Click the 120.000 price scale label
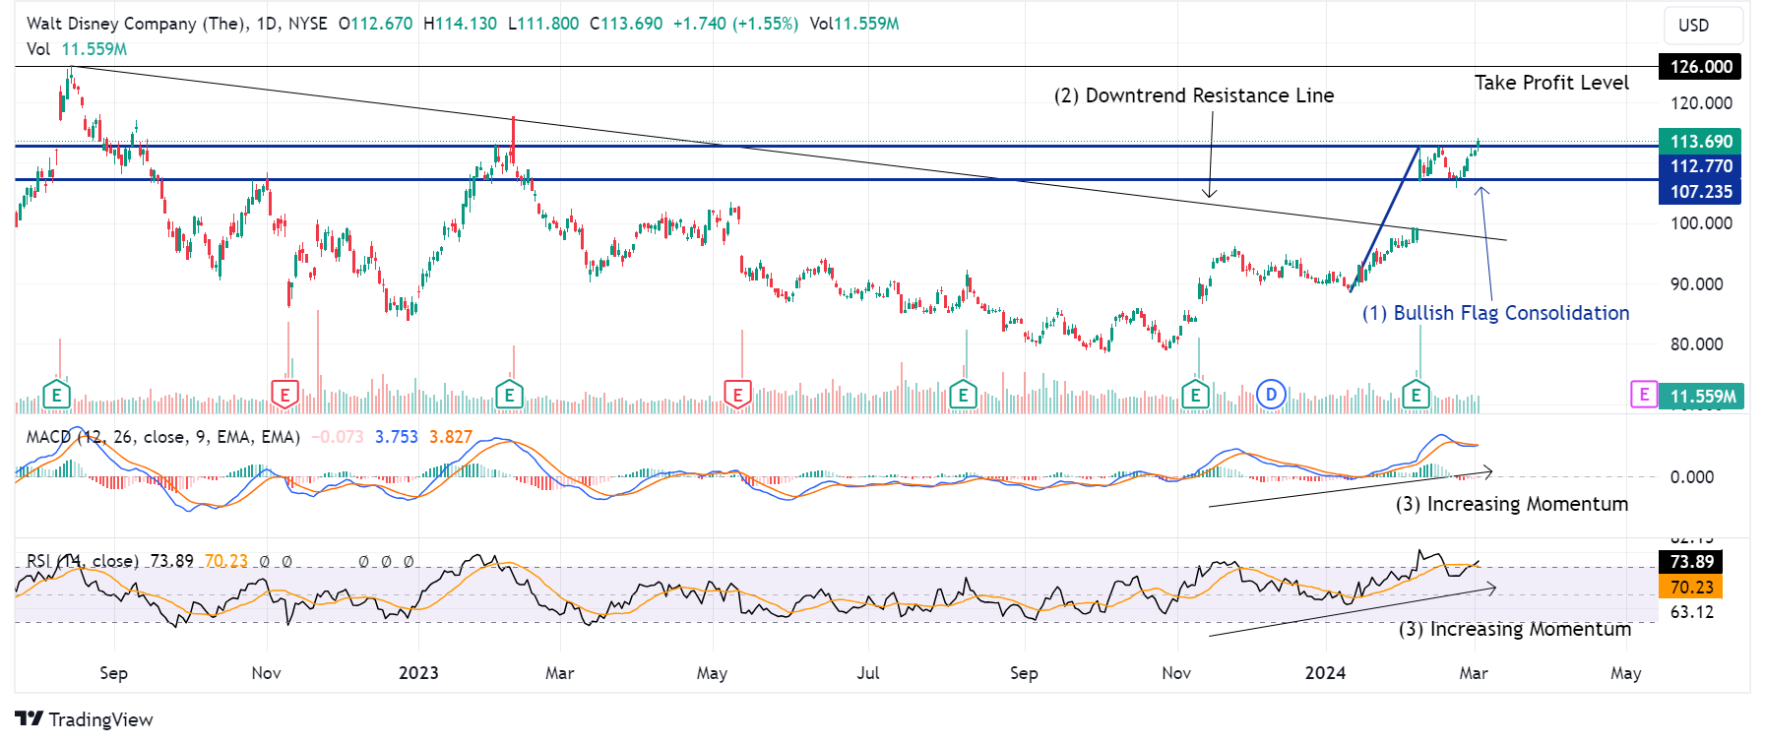Viewport: 1765px width, 745px height. 1701,103
